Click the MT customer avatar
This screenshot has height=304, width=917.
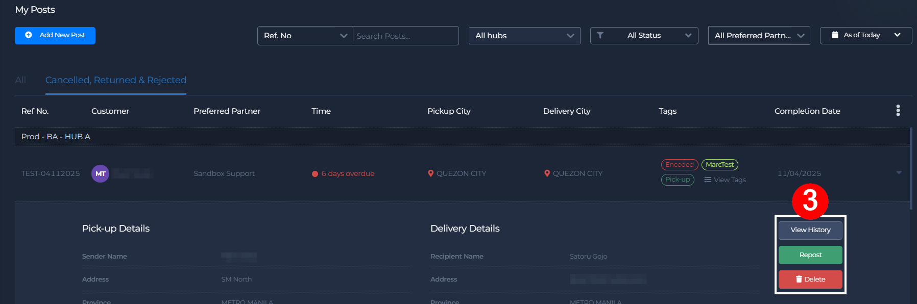tap(100, 174)
